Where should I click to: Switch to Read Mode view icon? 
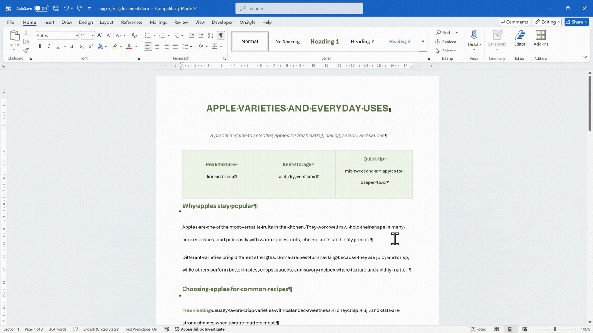coord(496,329)
